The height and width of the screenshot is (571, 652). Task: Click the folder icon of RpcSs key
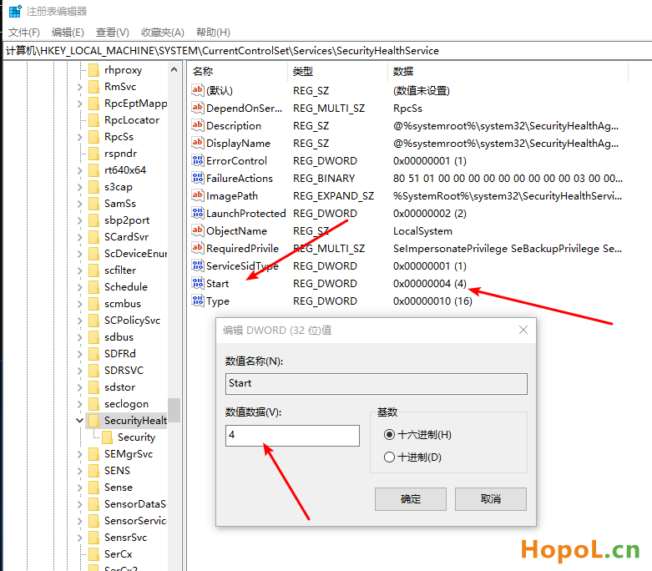click(94, 136)
